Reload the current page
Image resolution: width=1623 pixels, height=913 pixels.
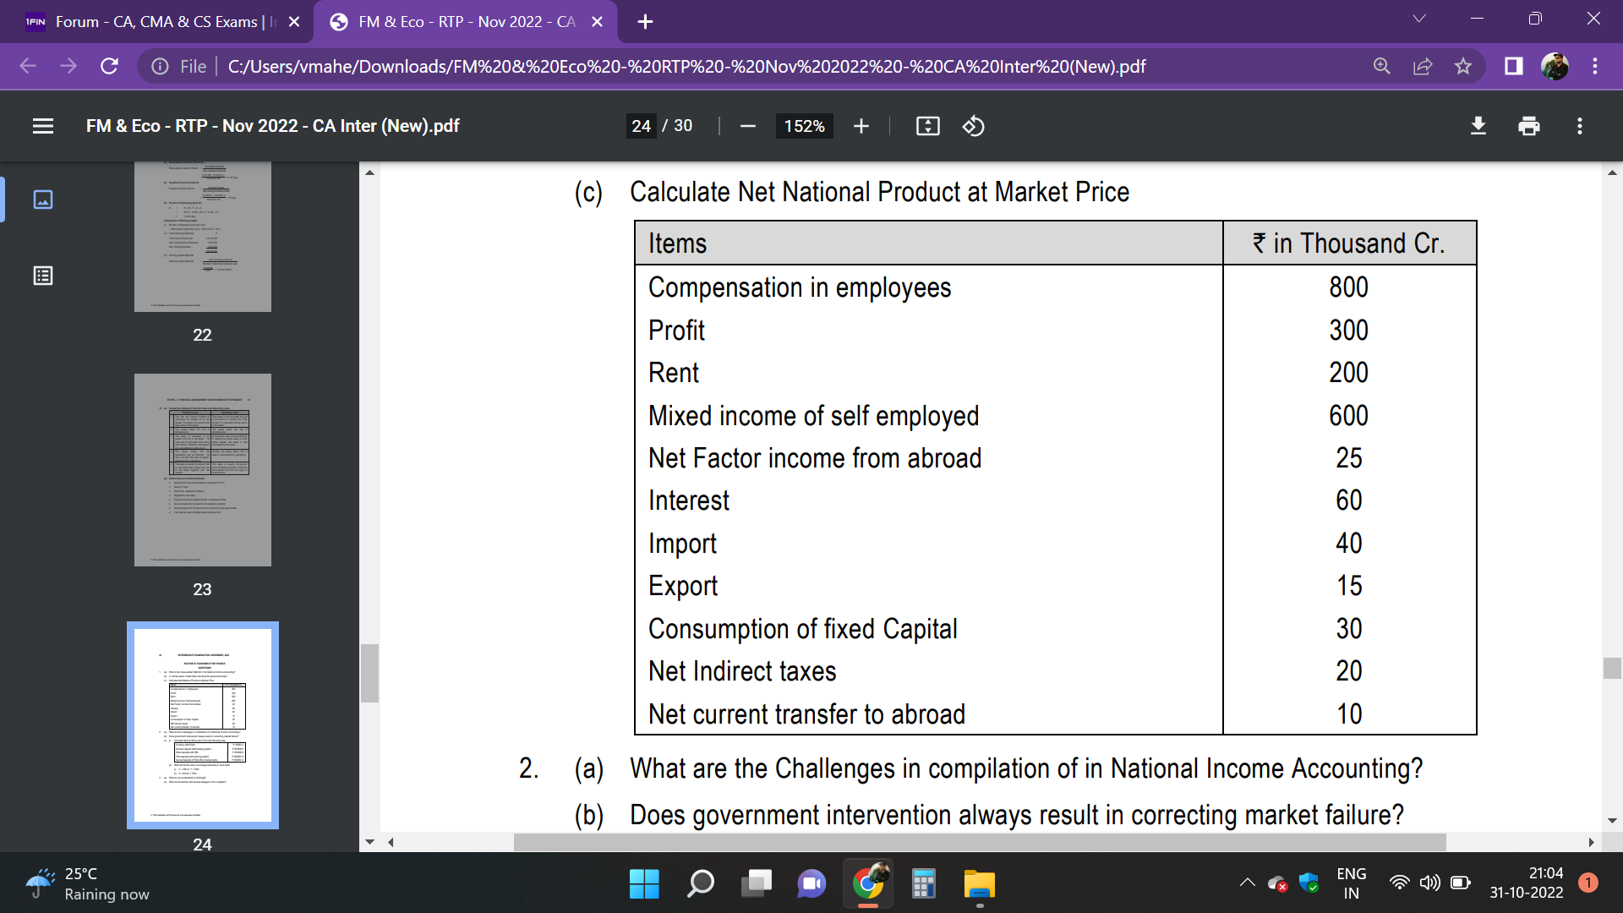coord(109,66)
